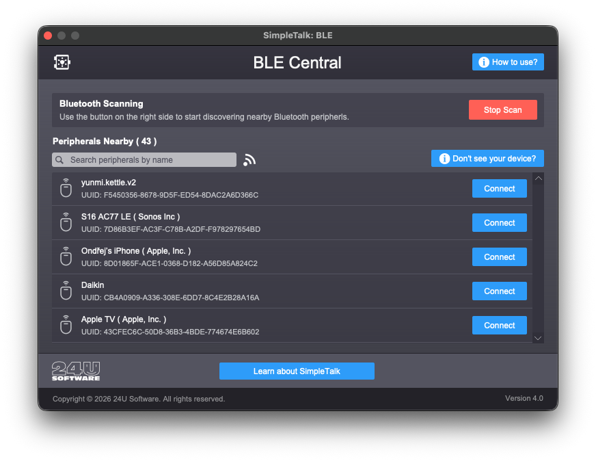Viewport: 596px width, 461px height.
Task: Click the signal strength sort icon
Action: 249,160
